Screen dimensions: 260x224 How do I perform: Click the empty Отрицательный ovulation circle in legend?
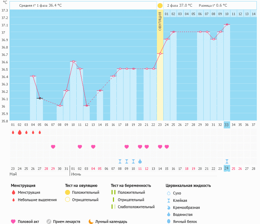coord(68,200)
